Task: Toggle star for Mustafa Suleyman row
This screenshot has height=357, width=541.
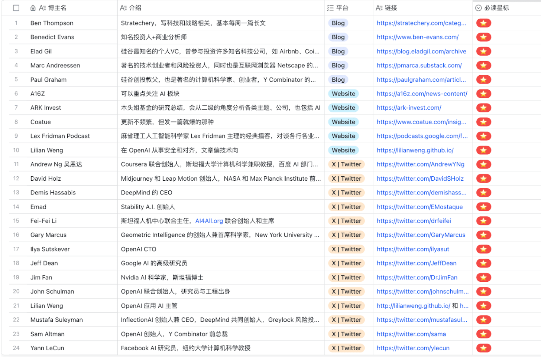Action: (483, 320)
